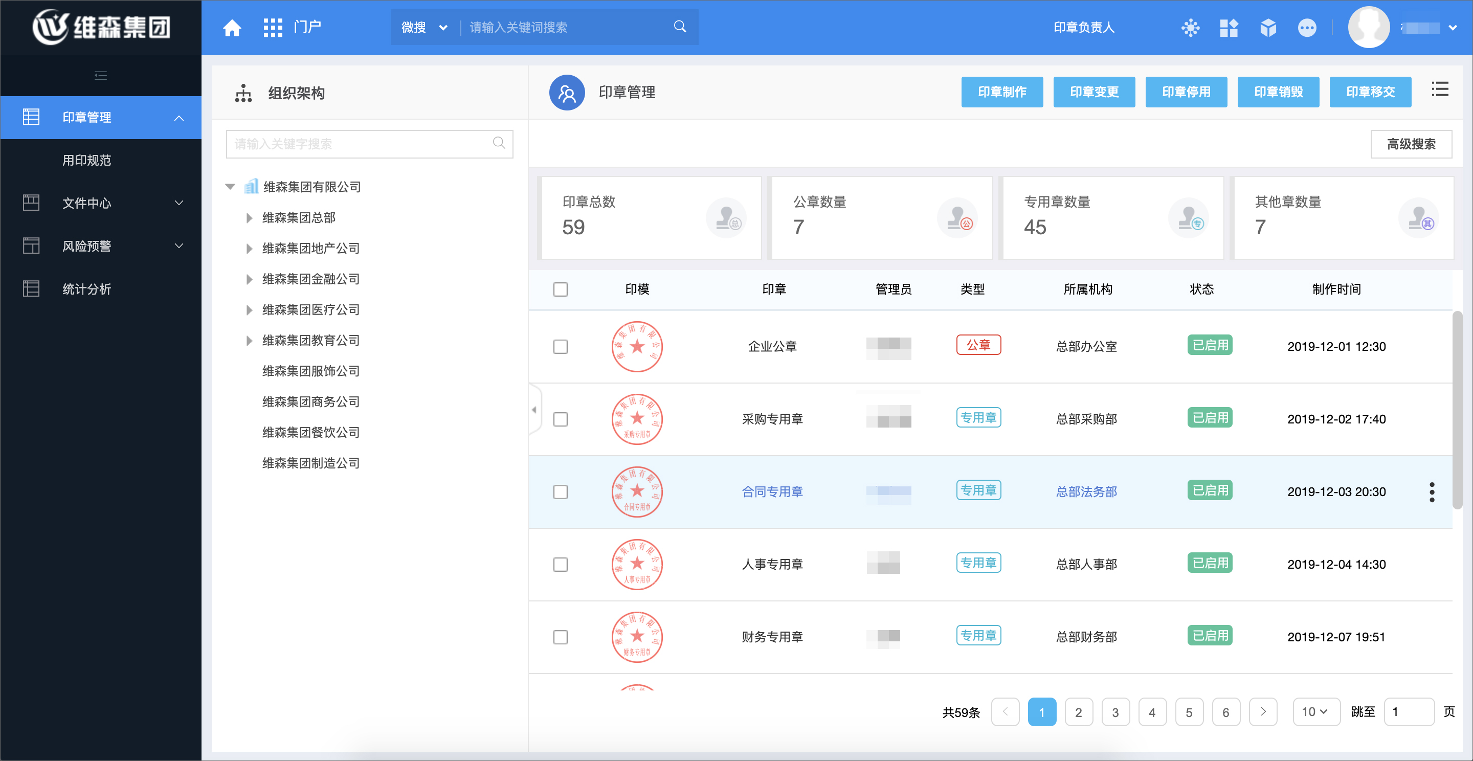Expand the 维森集团总部 tree node
1473x761 pixels.
249,218
